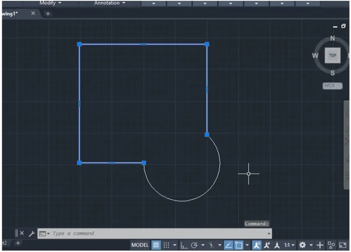
Task: Click bottom-left corner grip of polyline
Action: pos(79,163)
